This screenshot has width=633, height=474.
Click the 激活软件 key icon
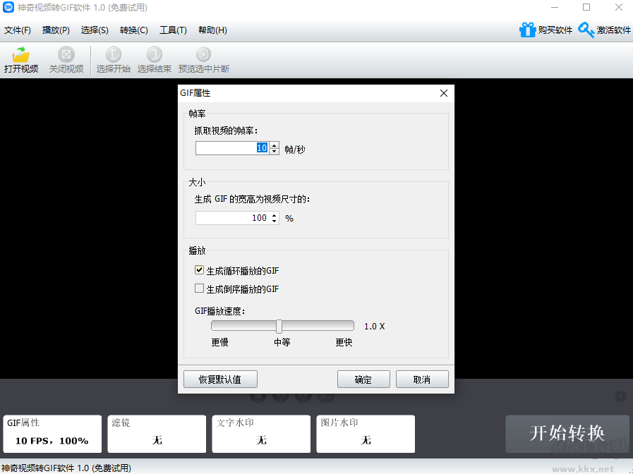pos(586,30)
